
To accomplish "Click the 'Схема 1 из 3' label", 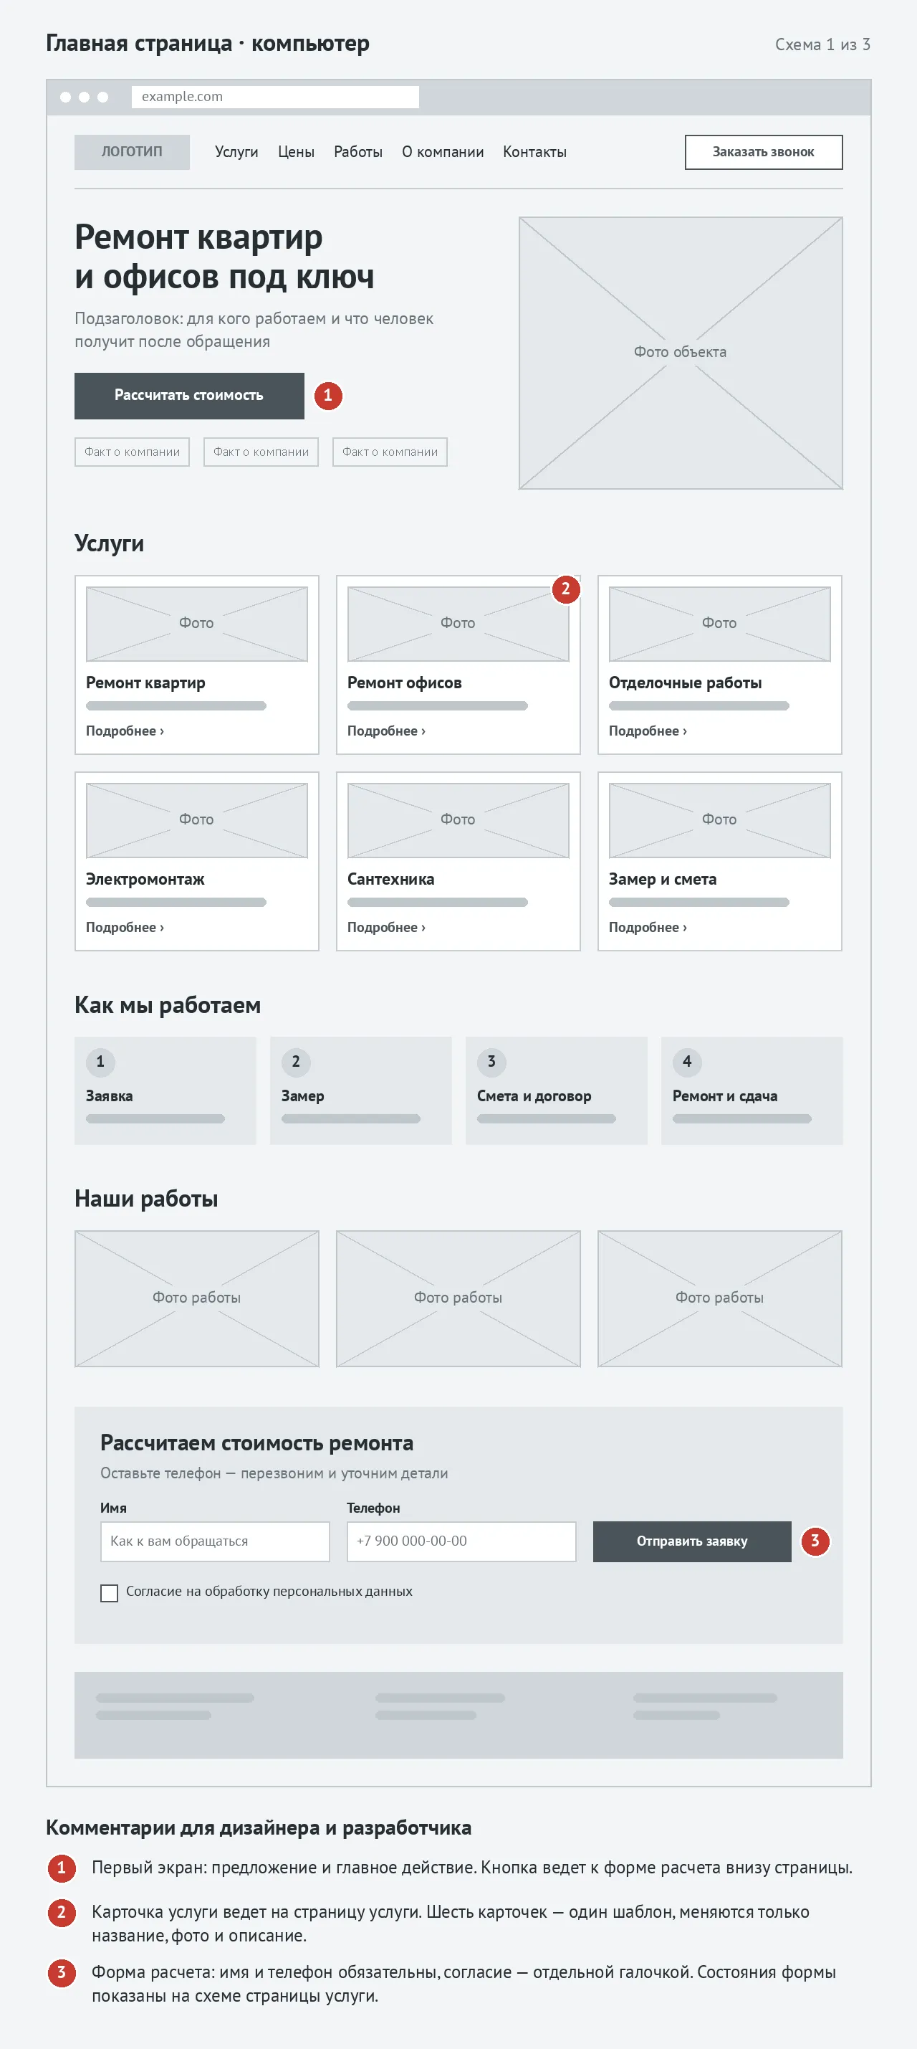I will pos(822,44).
